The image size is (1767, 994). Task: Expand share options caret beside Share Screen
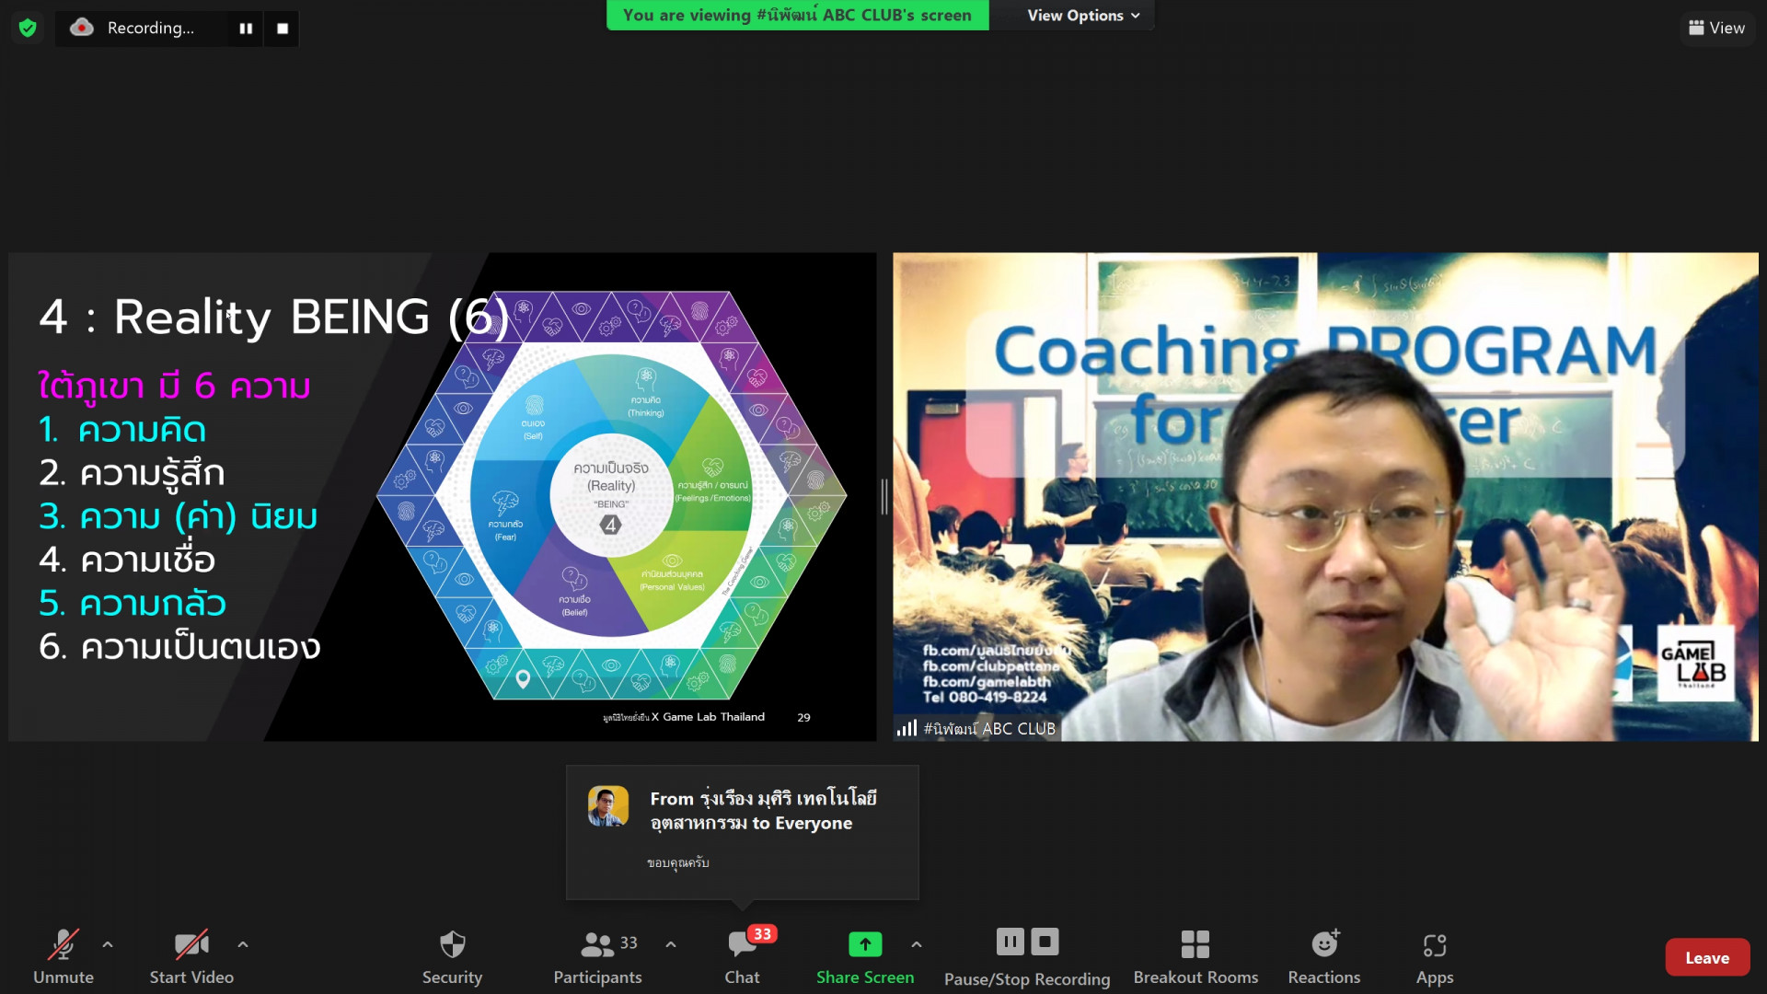coord(917,944)
